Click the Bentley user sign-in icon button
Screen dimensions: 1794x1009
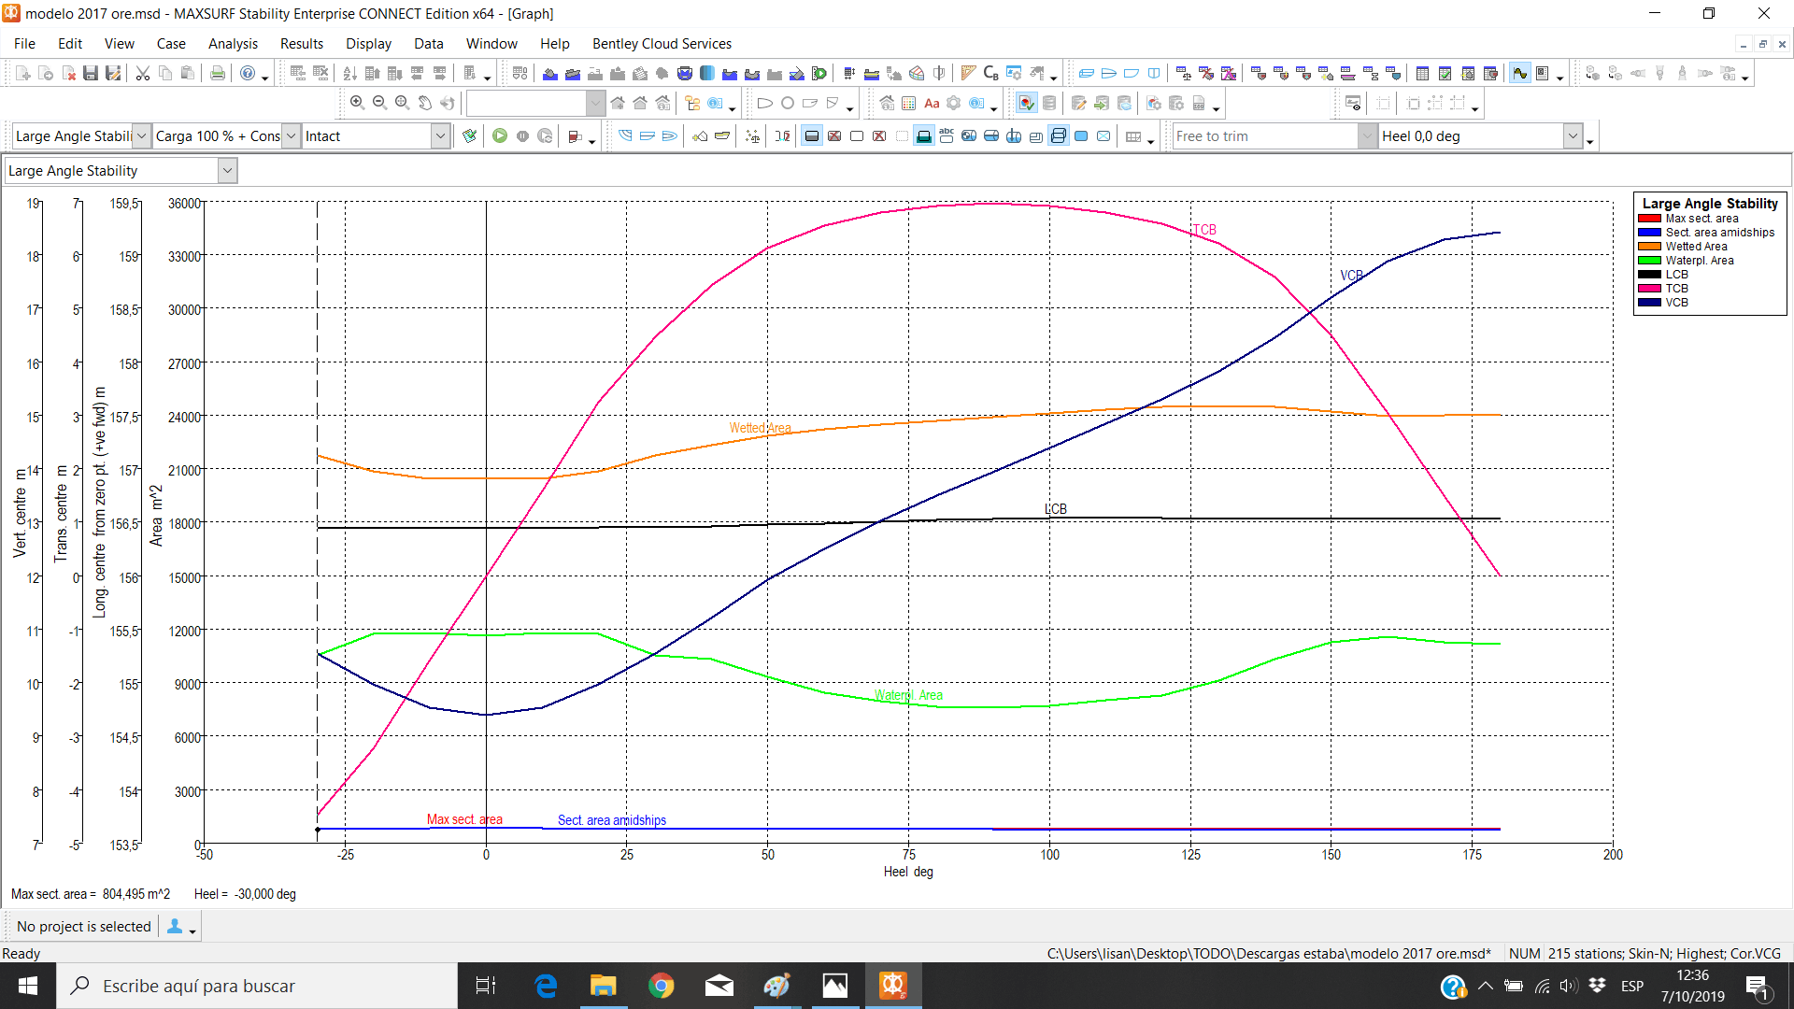click(x=175, y=927)
